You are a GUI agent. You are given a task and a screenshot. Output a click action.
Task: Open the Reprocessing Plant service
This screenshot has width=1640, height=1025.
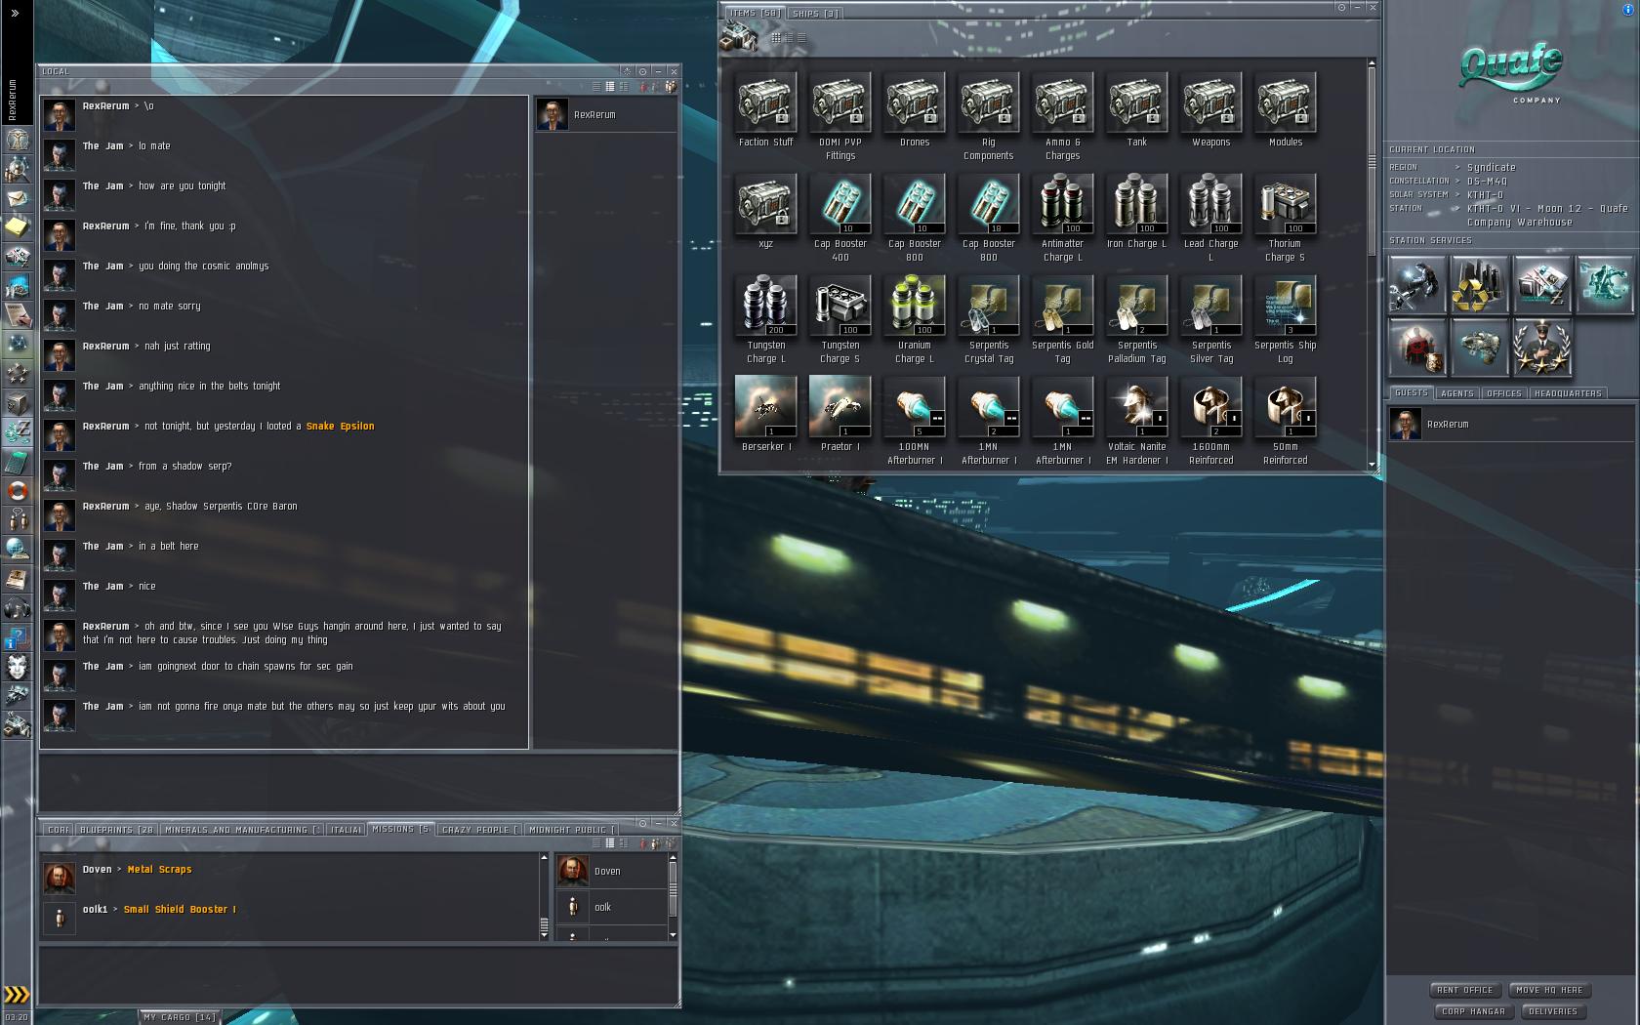1480,285
